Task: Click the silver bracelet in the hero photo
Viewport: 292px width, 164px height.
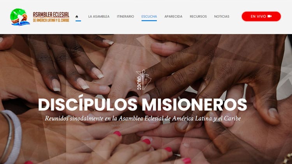Action: point(7,137)
